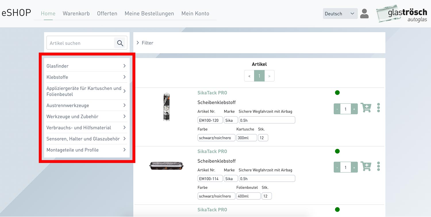This screenshot has width=431, height=217.
Task: Increase quantity for article EM100-120
Action: [354, 109]
